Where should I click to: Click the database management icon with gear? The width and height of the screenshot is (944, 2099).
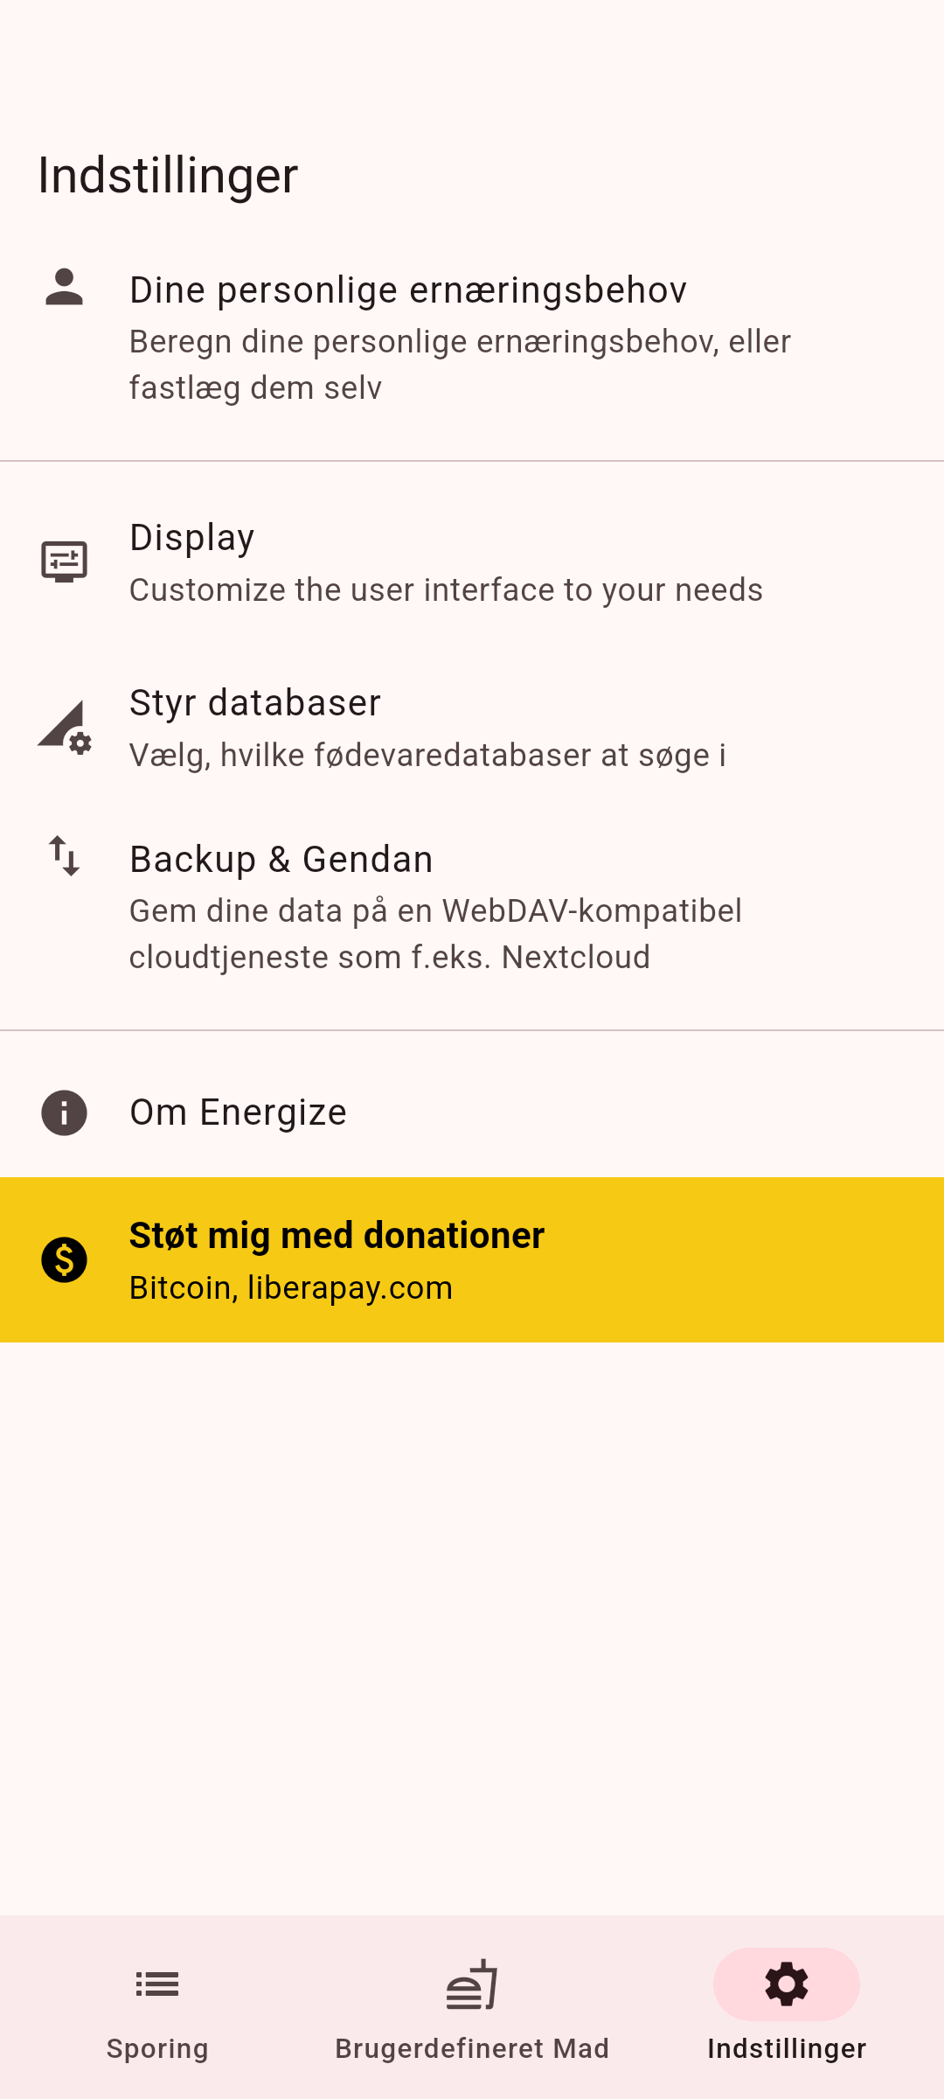pyautogui.click(x=65, y=728)
